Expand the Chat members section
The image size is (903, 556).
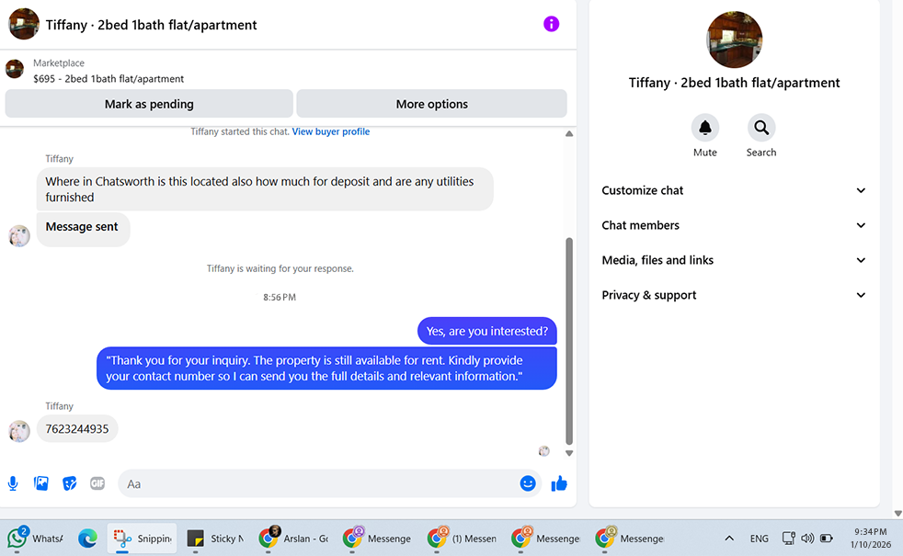(x=734, y=226)
